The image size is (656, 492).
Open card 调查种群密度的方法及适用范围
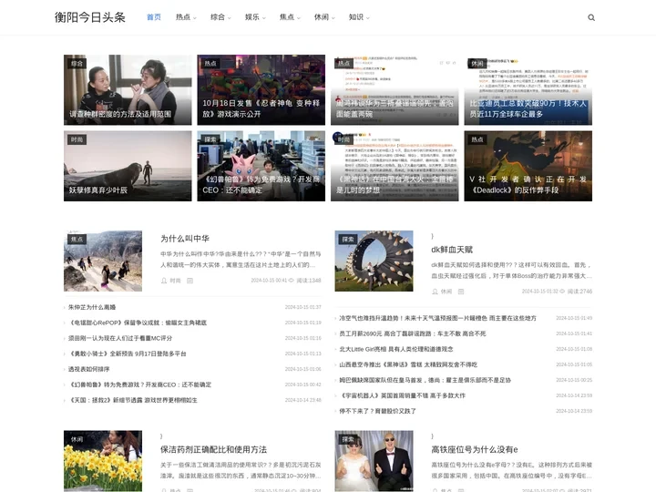click(128, 90)
